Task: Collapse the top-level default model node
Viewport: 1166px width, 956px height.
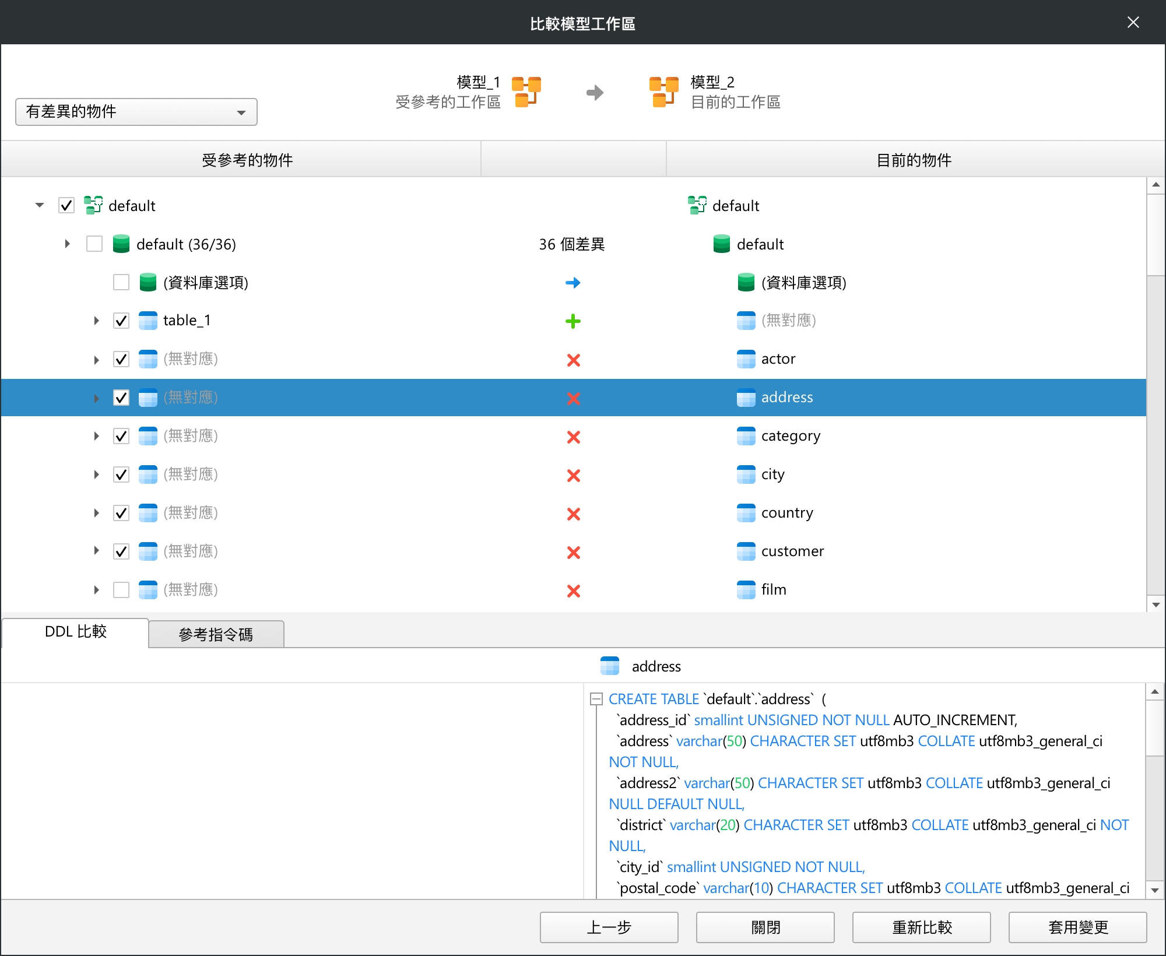Action: [40, 205]
